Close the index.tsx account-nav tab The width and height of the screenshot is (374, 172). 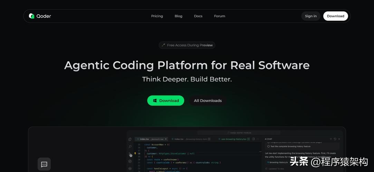(x=166, y=139)
